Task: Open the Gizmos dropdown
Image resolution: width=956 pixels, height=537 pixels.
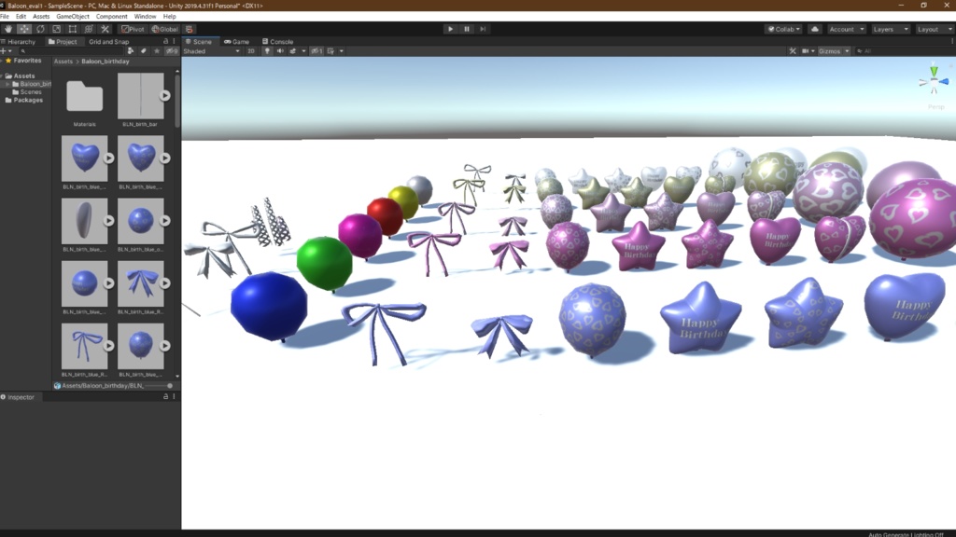Action: point(834,51)
